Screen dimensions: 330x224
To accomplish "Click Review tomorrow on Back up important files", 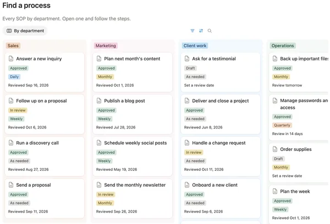I will [287, 85].
